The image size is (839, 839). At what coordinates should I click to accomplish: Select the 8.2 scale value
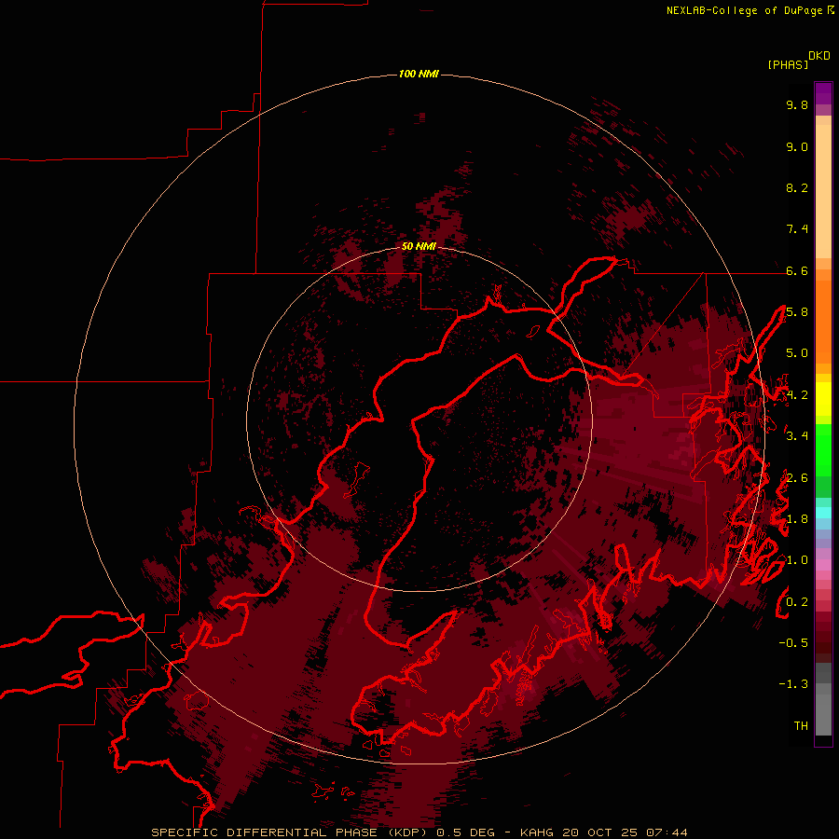[797, 187]
